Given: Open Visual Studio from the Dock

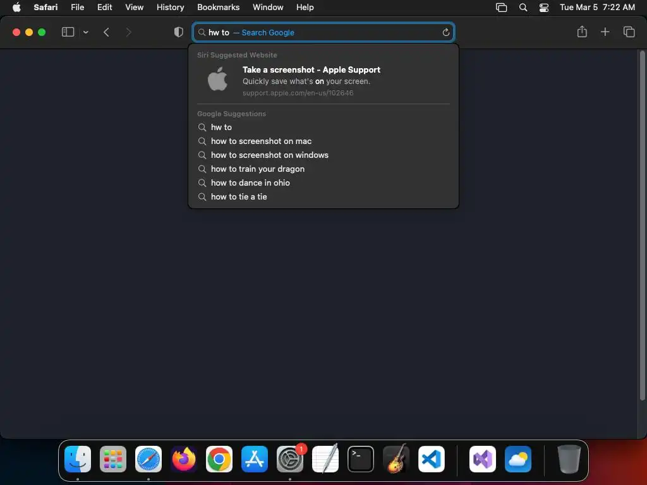Looking at the screenshot, I should pyautogui.click(x=482, y=459).
